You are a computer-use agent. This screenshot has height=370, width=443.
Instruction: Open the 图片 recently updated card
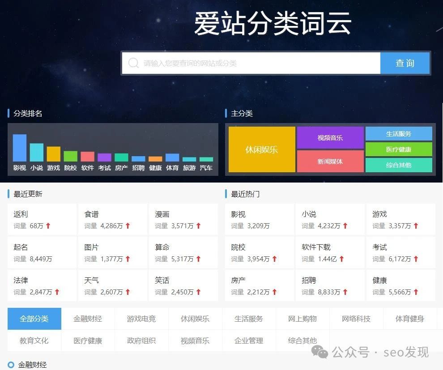coord(112,252)
